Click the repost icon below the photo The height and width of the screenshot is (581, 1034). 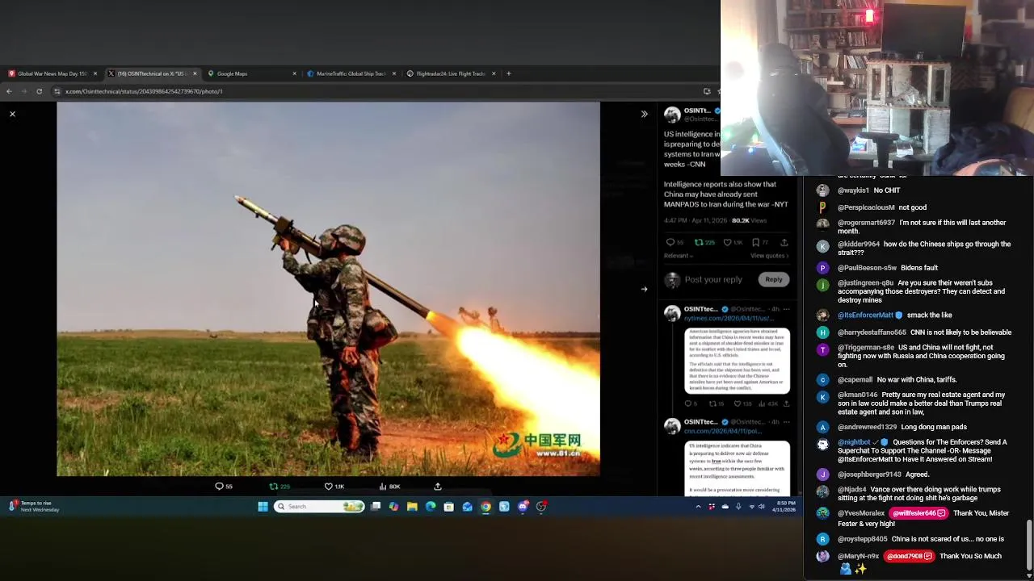(274, 487)
